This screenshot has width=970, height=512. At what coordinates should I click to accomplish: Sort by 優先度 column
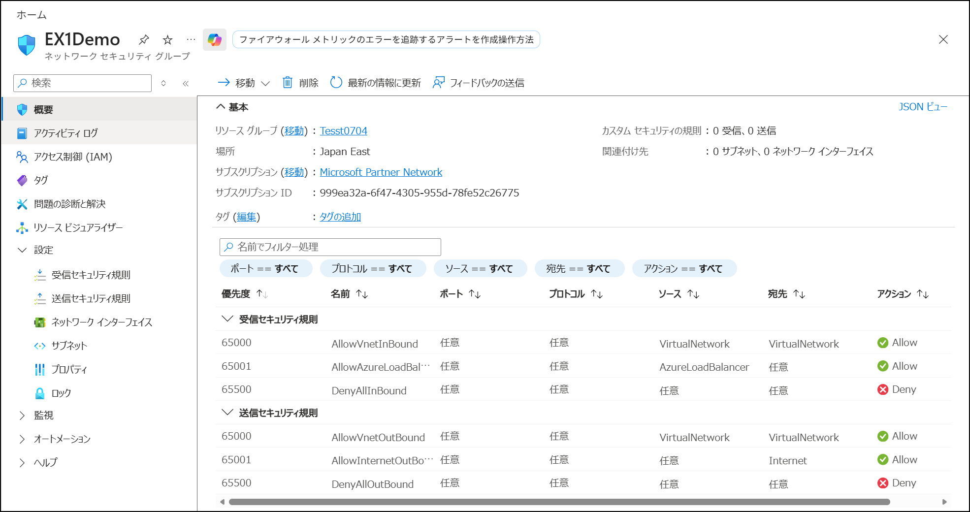(245, 294)
